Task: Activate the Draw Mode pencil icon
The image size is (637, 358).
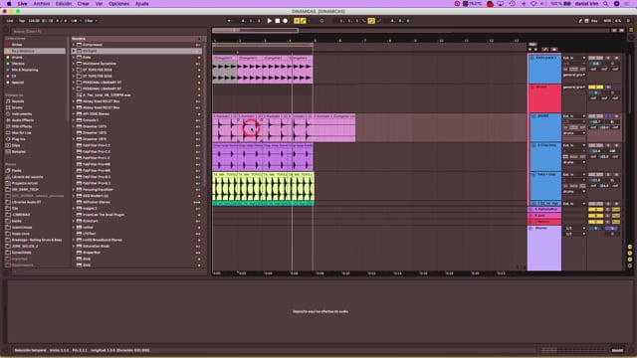Action: 379,21
